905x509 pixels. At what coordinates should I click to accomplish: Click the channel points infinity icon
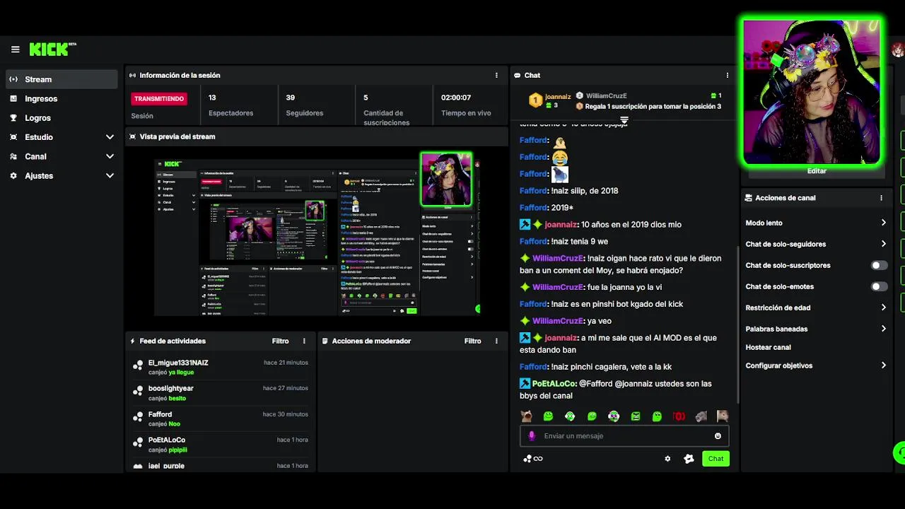[x=533, y=459]
